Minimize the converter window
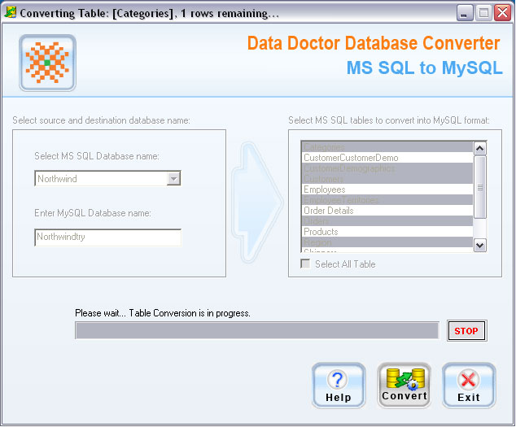This screenshot has height=427, width=516. point(464,13)
